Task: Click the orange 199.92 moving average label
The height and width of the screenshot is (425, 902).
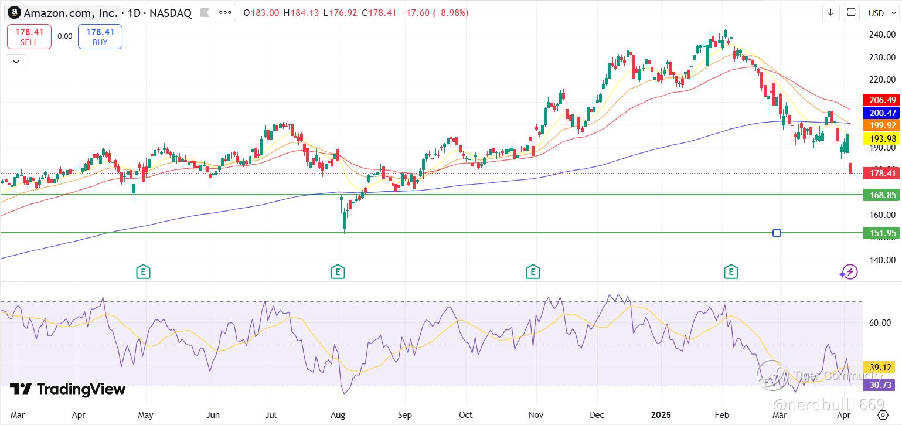Action: tap(881, 125)
